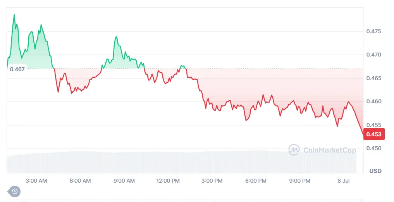The image size is (394, 202).
Task: Click the 0.465 price axis label
Action: coord(373,78)
